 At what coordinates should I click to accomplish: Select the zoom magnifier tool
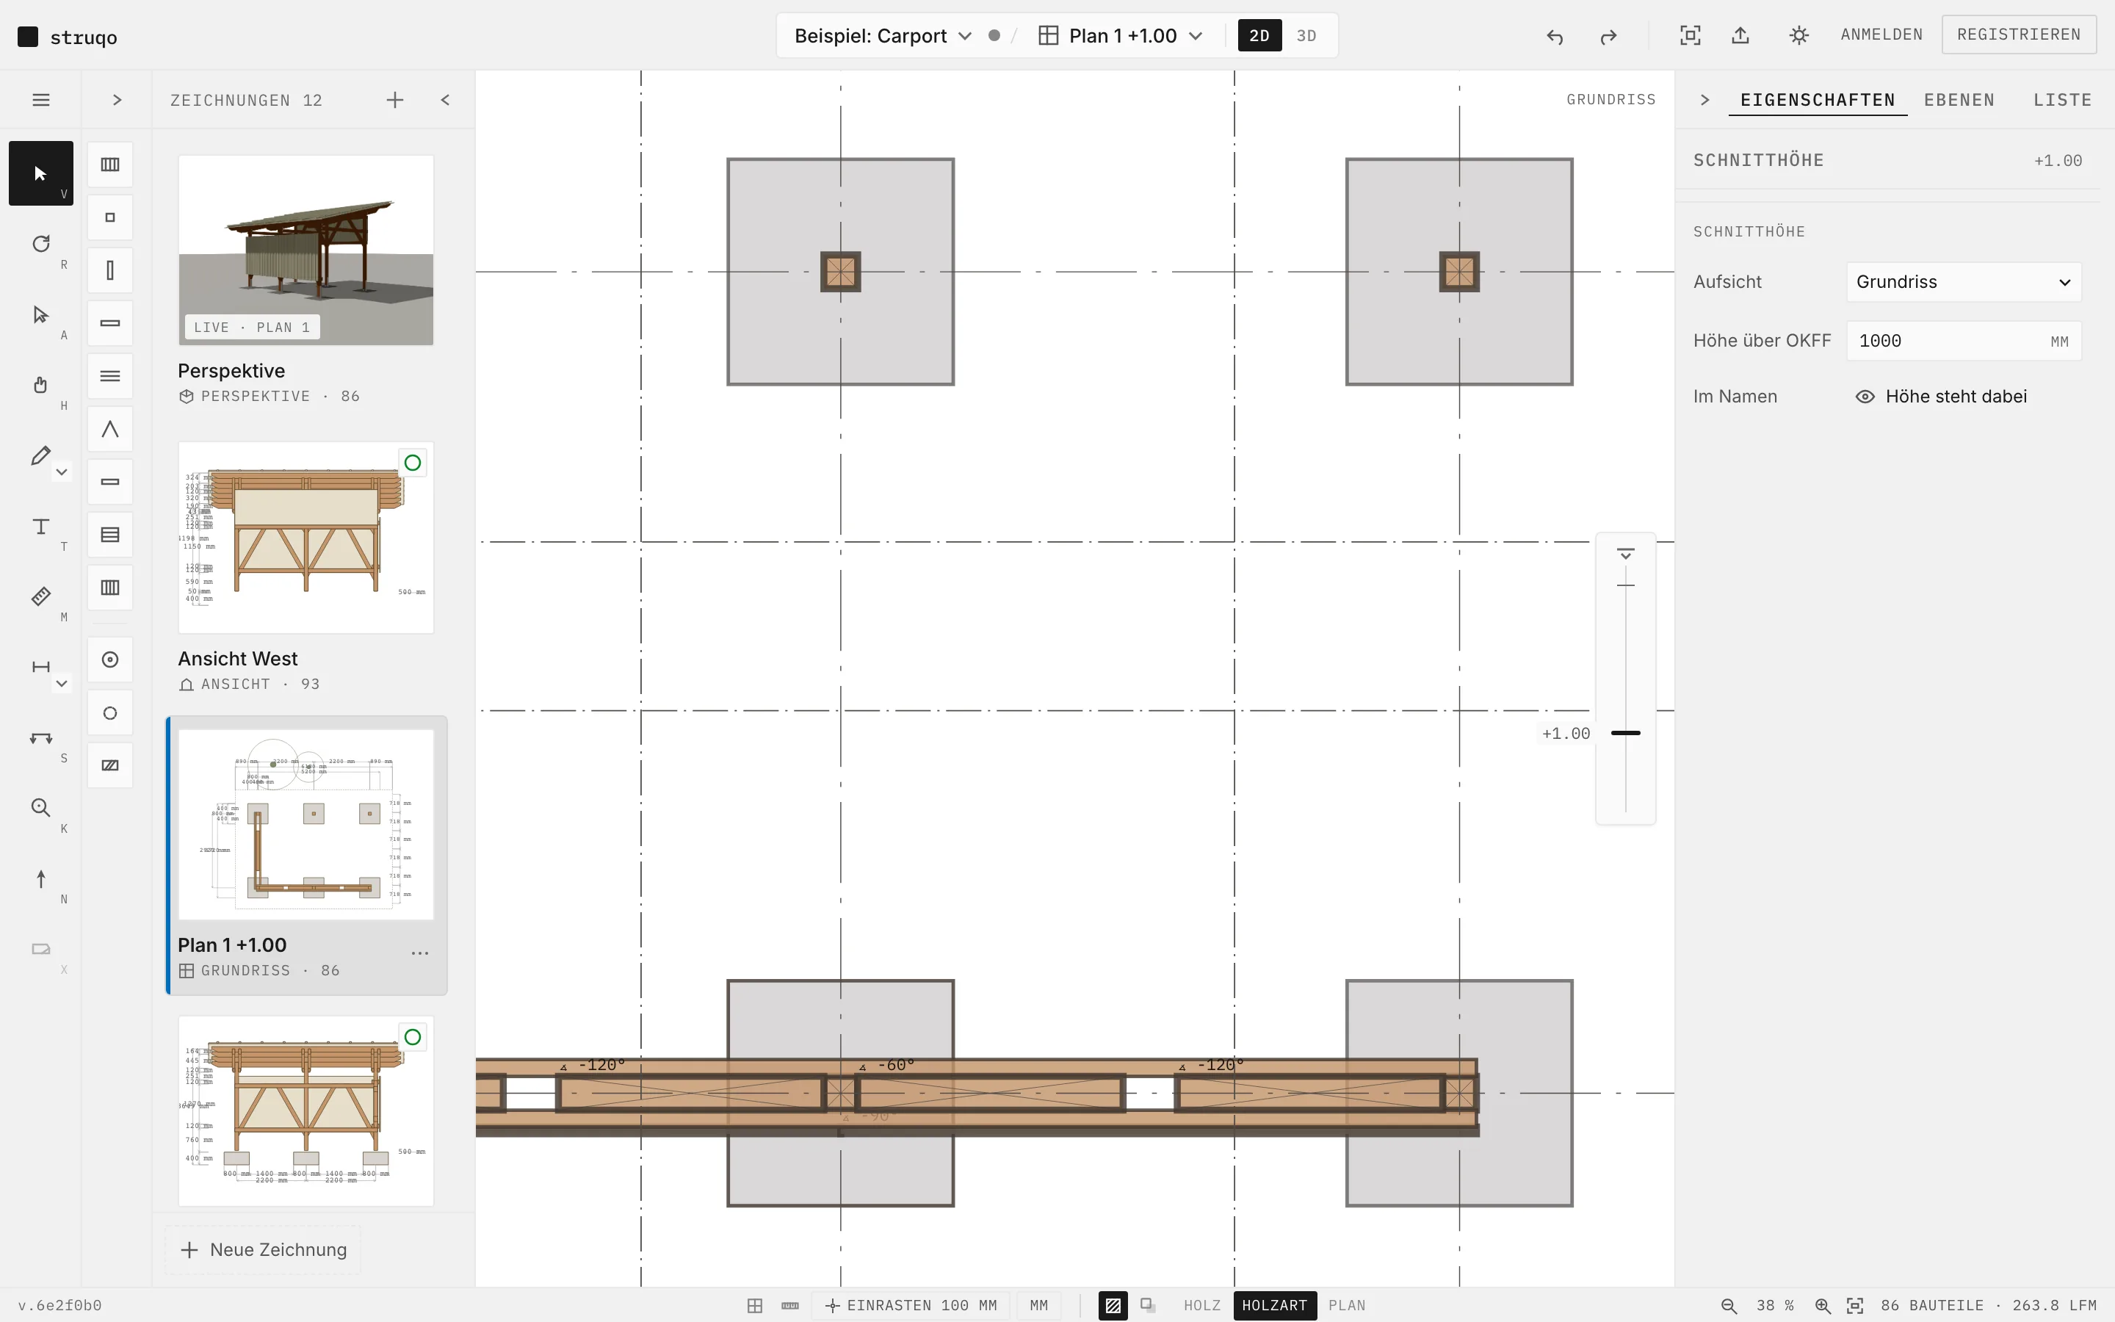pos(40,808)
